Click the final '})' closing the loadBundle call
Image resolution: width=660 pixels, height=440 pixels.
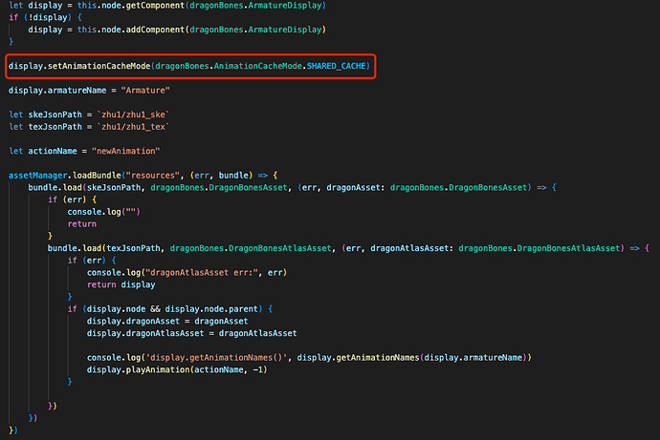pos(13,430)
